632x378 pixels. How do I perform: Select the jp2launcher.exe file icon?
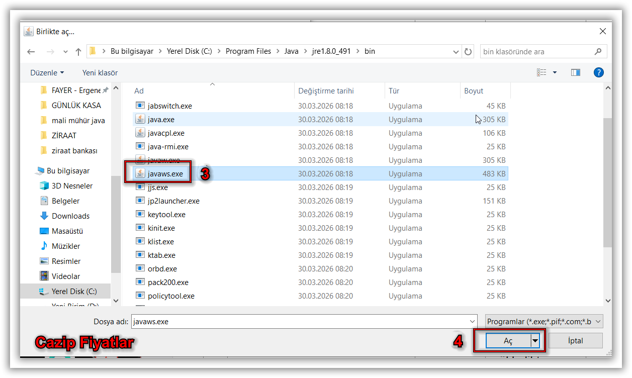(x=140, y=201)
